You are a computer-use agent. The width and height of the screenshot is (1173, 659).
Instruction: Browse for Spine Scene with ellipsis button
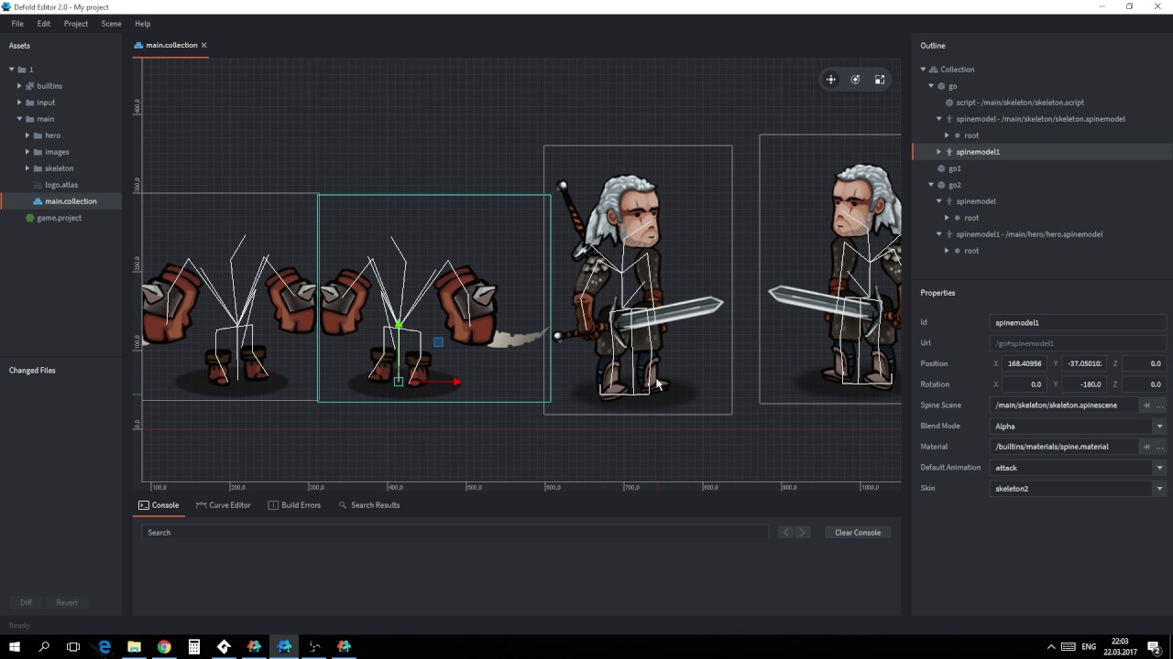(x=1159, y=405)
